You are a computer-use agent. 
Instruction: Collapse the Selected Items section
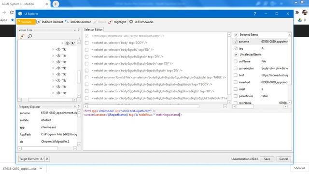[x=236, y=35]
